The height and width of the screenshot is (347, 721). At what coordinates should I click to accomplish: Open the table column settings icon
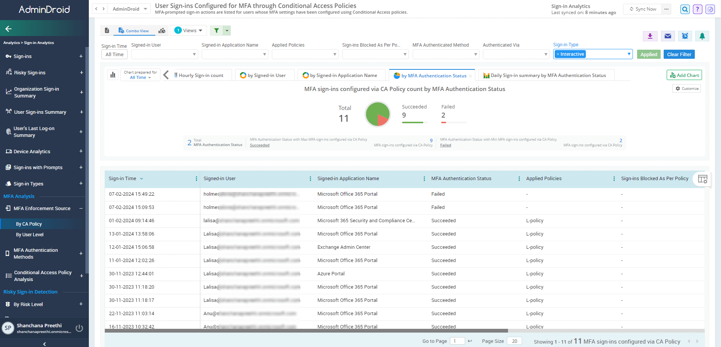click(702, 179)
